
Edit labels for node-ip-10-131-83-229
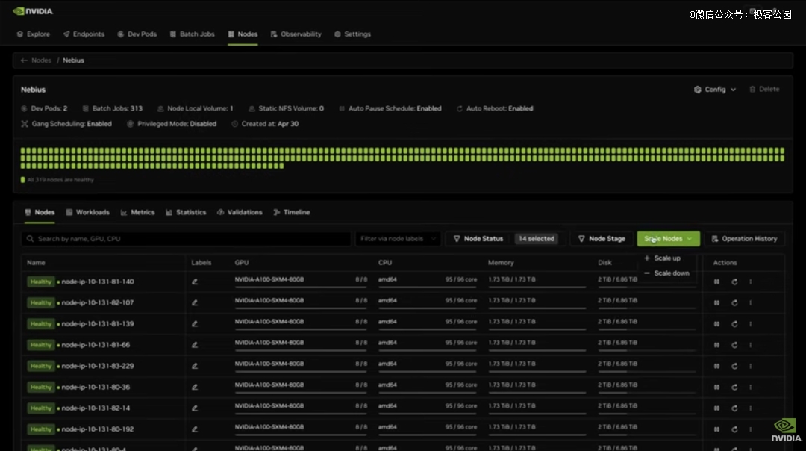195,366
